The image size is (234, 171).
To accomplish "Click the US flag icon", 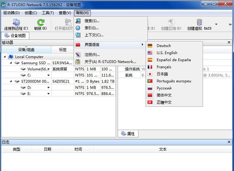I will click(x=150, y=53).
